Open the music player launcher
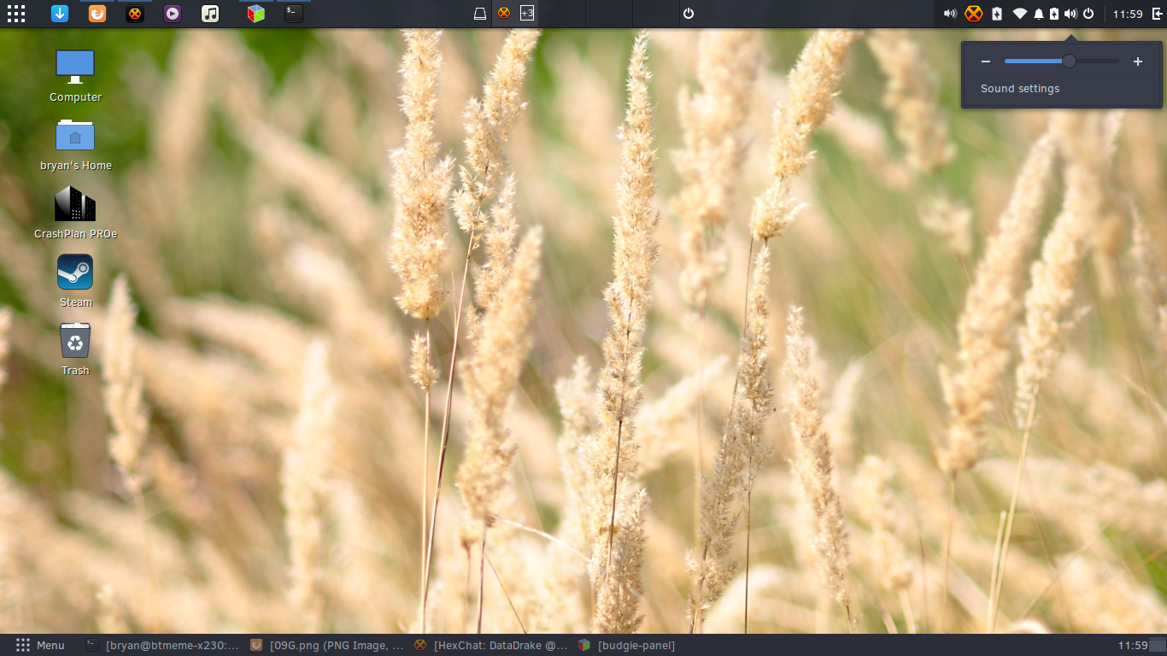The image size is (1167, 656). [210, 14]
